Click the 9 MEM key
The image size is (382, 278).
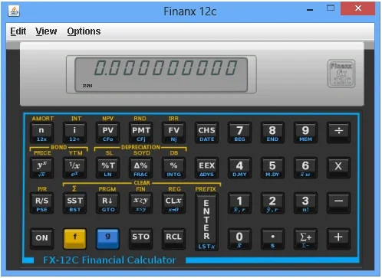[305, 132]
